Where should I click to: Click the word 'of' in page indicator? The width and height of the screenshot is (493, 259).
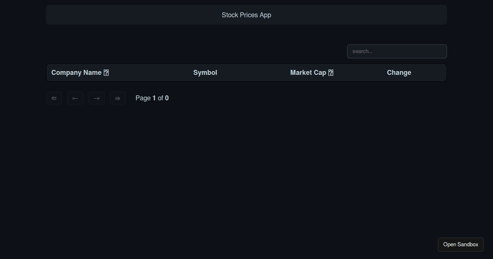[161, 98]
